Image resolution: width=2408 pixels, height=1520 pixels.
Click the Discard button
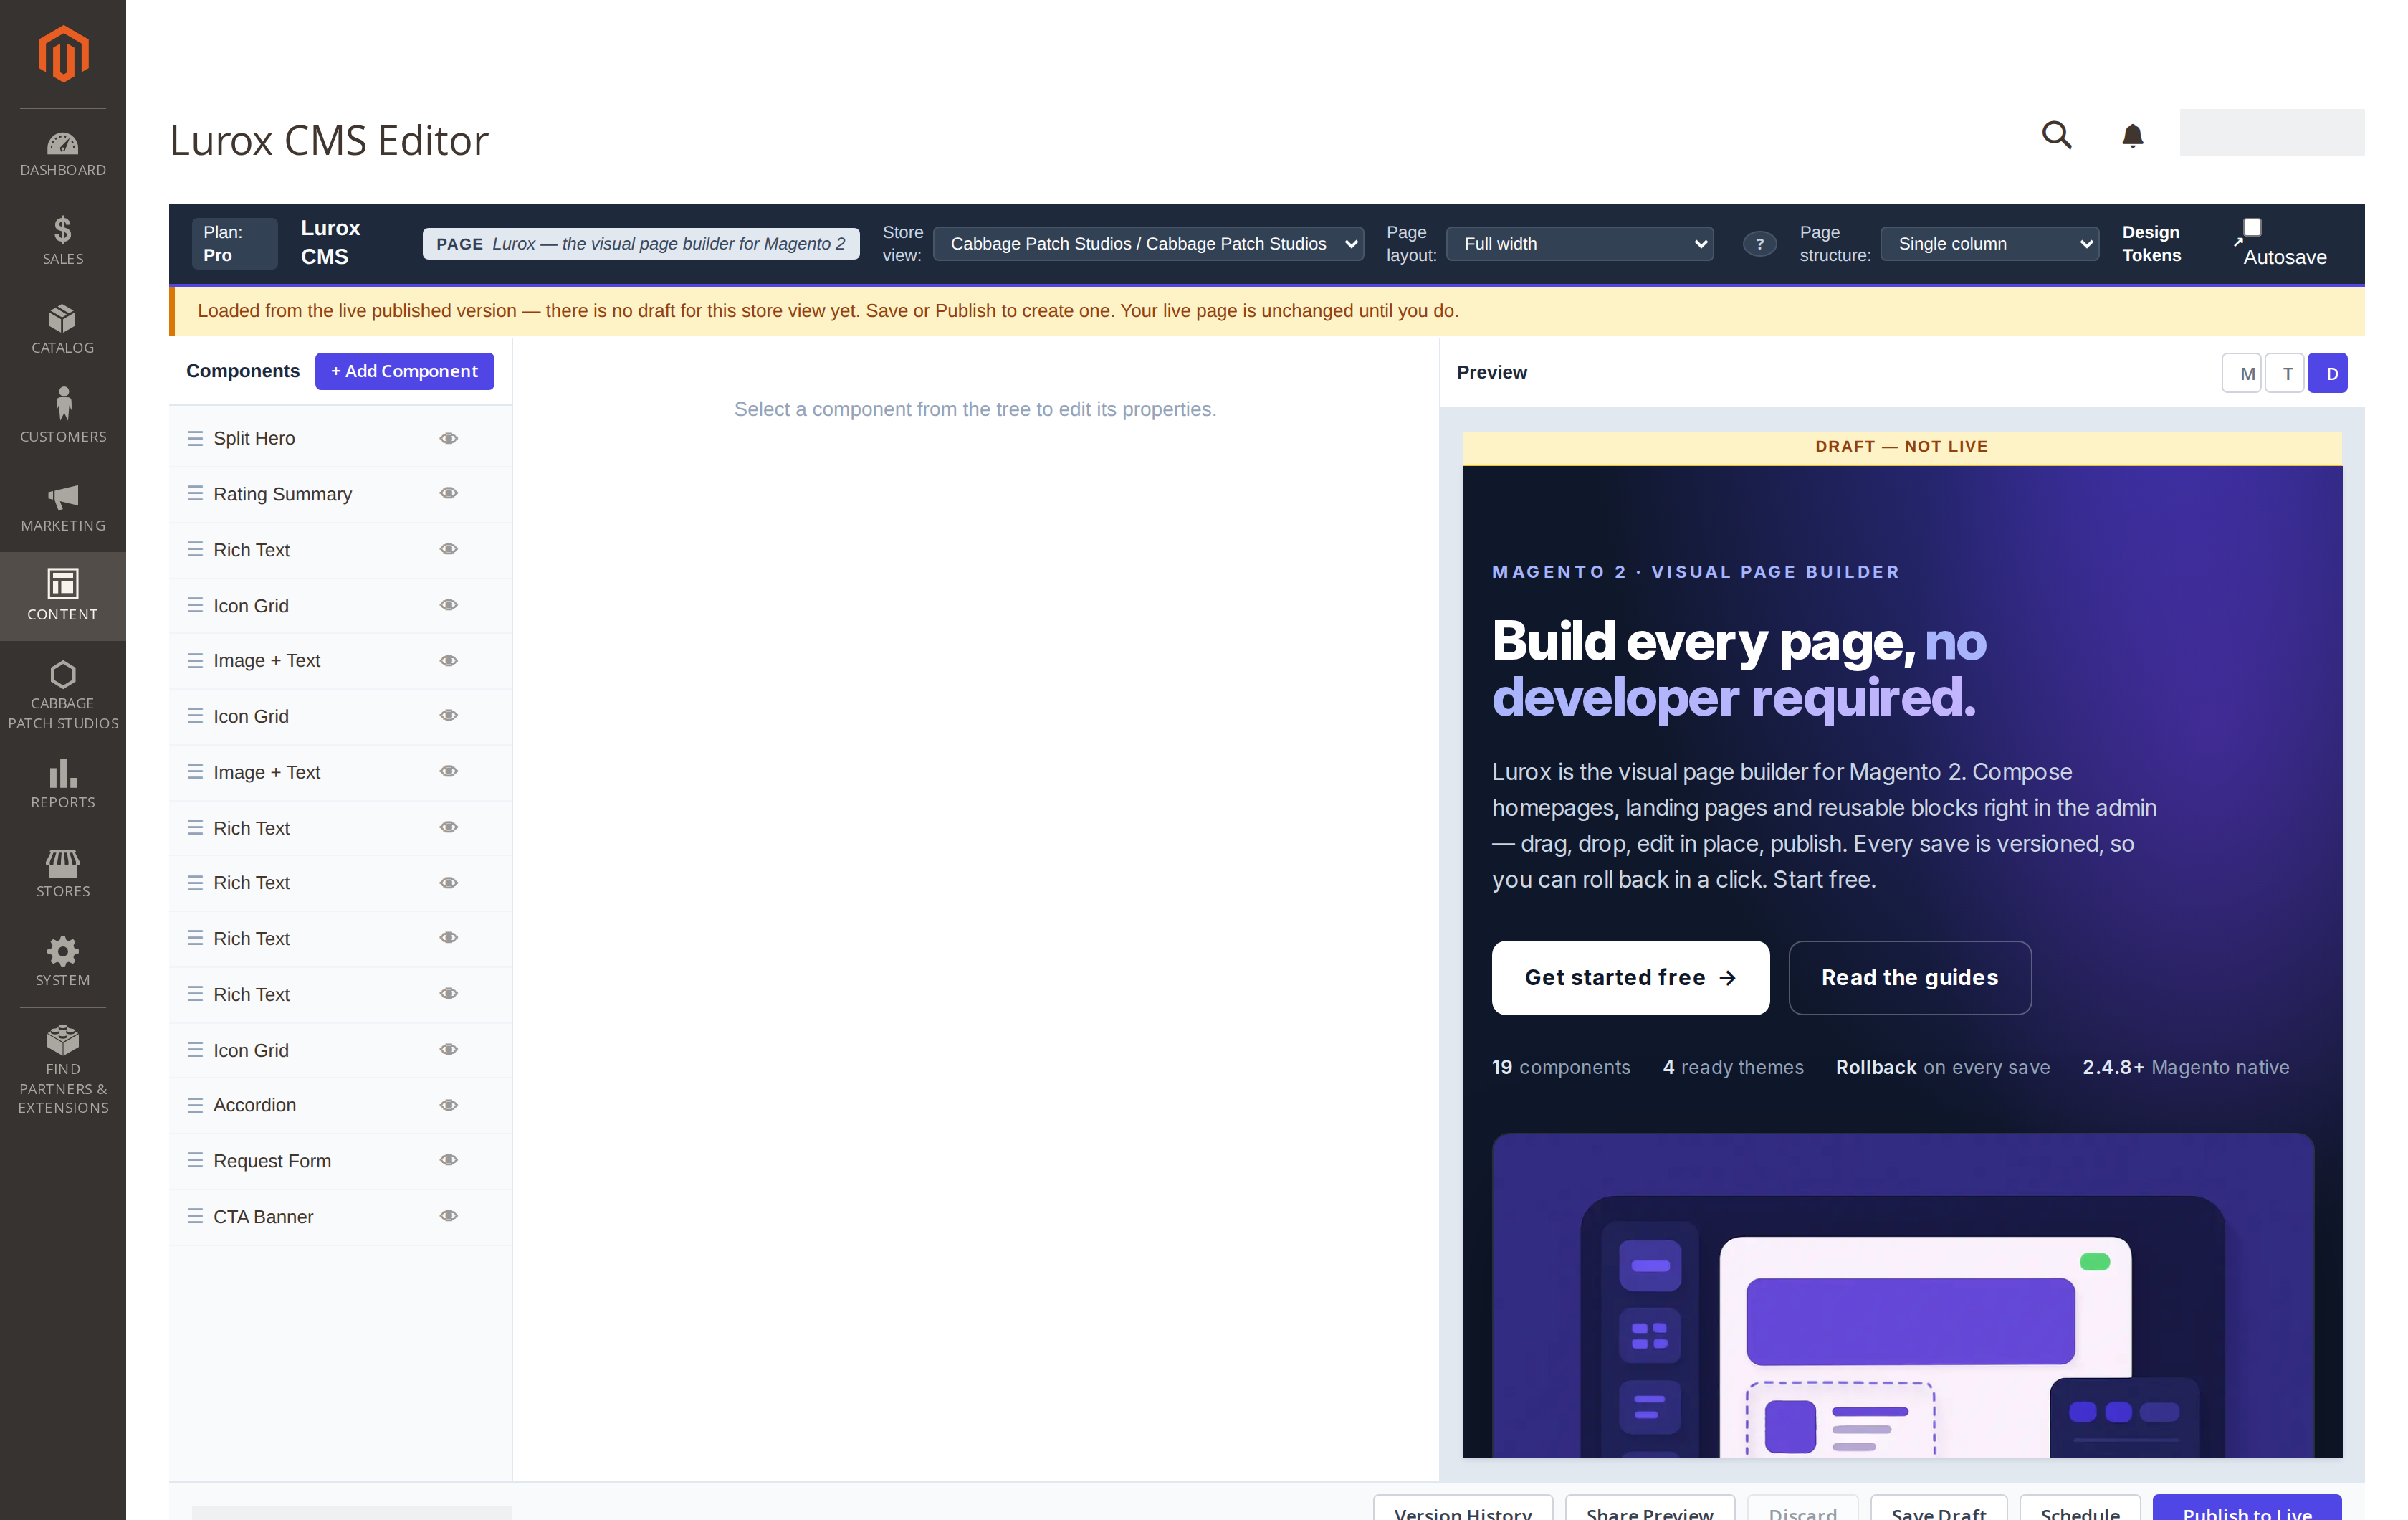(1802, 1508)
